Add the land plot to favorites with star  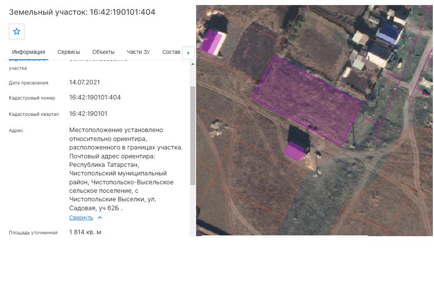[17, 31]
